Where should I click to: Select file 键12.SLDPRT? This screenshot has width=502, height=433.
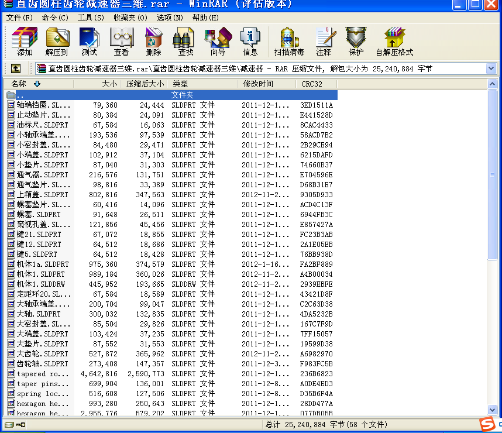[x=39, y=245]
